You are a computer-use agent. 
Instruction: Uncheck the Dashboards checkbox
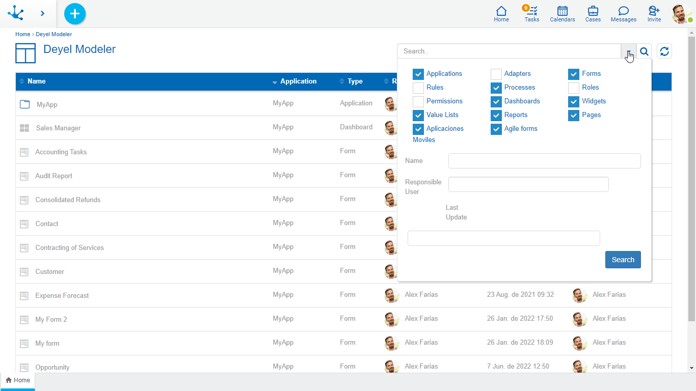pyautogui.click(x=496, y=102)
